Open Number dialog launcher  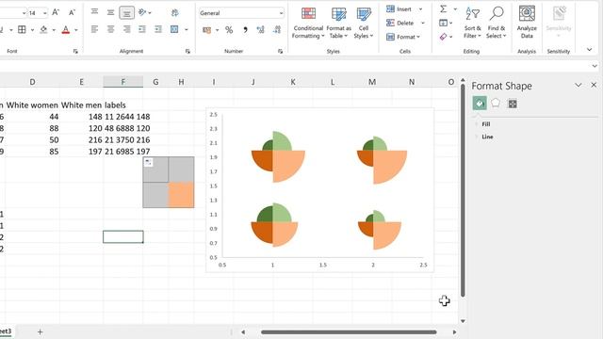281,51
